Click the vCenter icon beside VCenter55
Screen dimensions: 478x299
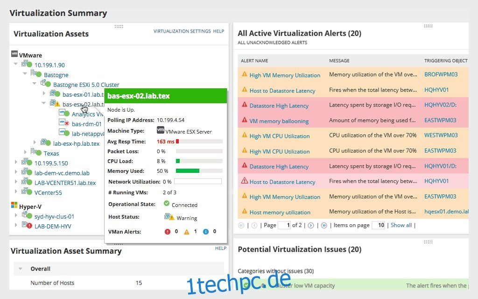27,191
